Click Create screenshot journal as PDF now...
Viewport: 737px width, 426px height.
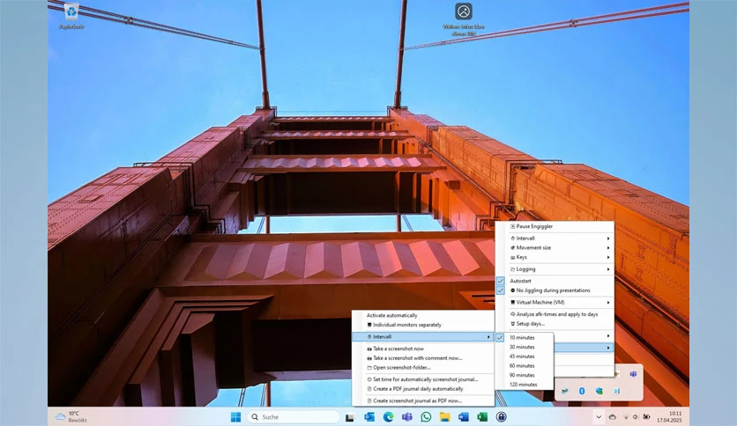pos(422,400)
